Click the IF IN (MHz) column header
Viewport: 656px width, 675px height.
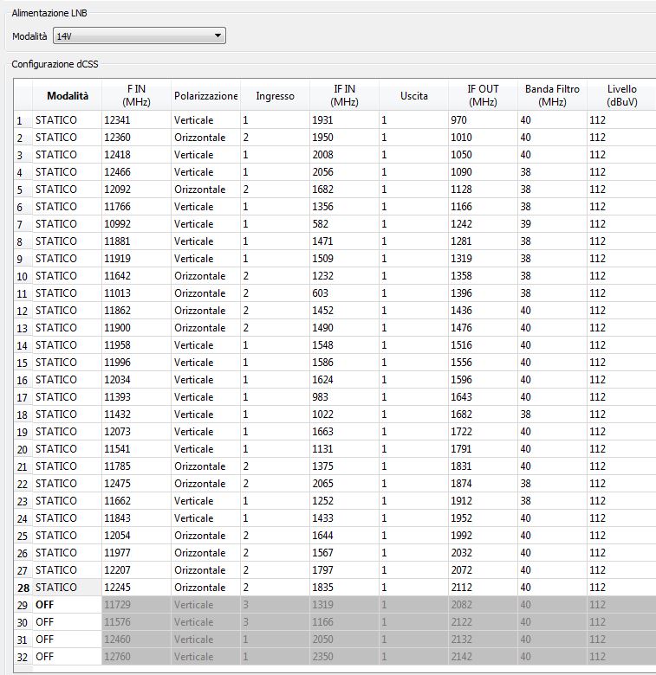344,95
